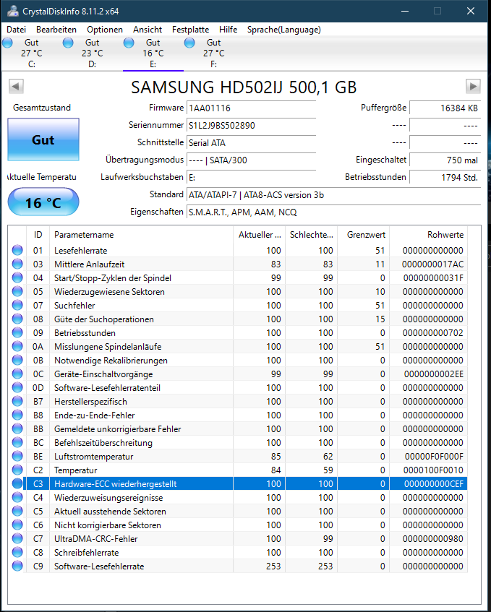The width and height of the screenshot is (491, 612).
Task: Click the Puffergröße field 16384 KB
Action: point(445,108)
